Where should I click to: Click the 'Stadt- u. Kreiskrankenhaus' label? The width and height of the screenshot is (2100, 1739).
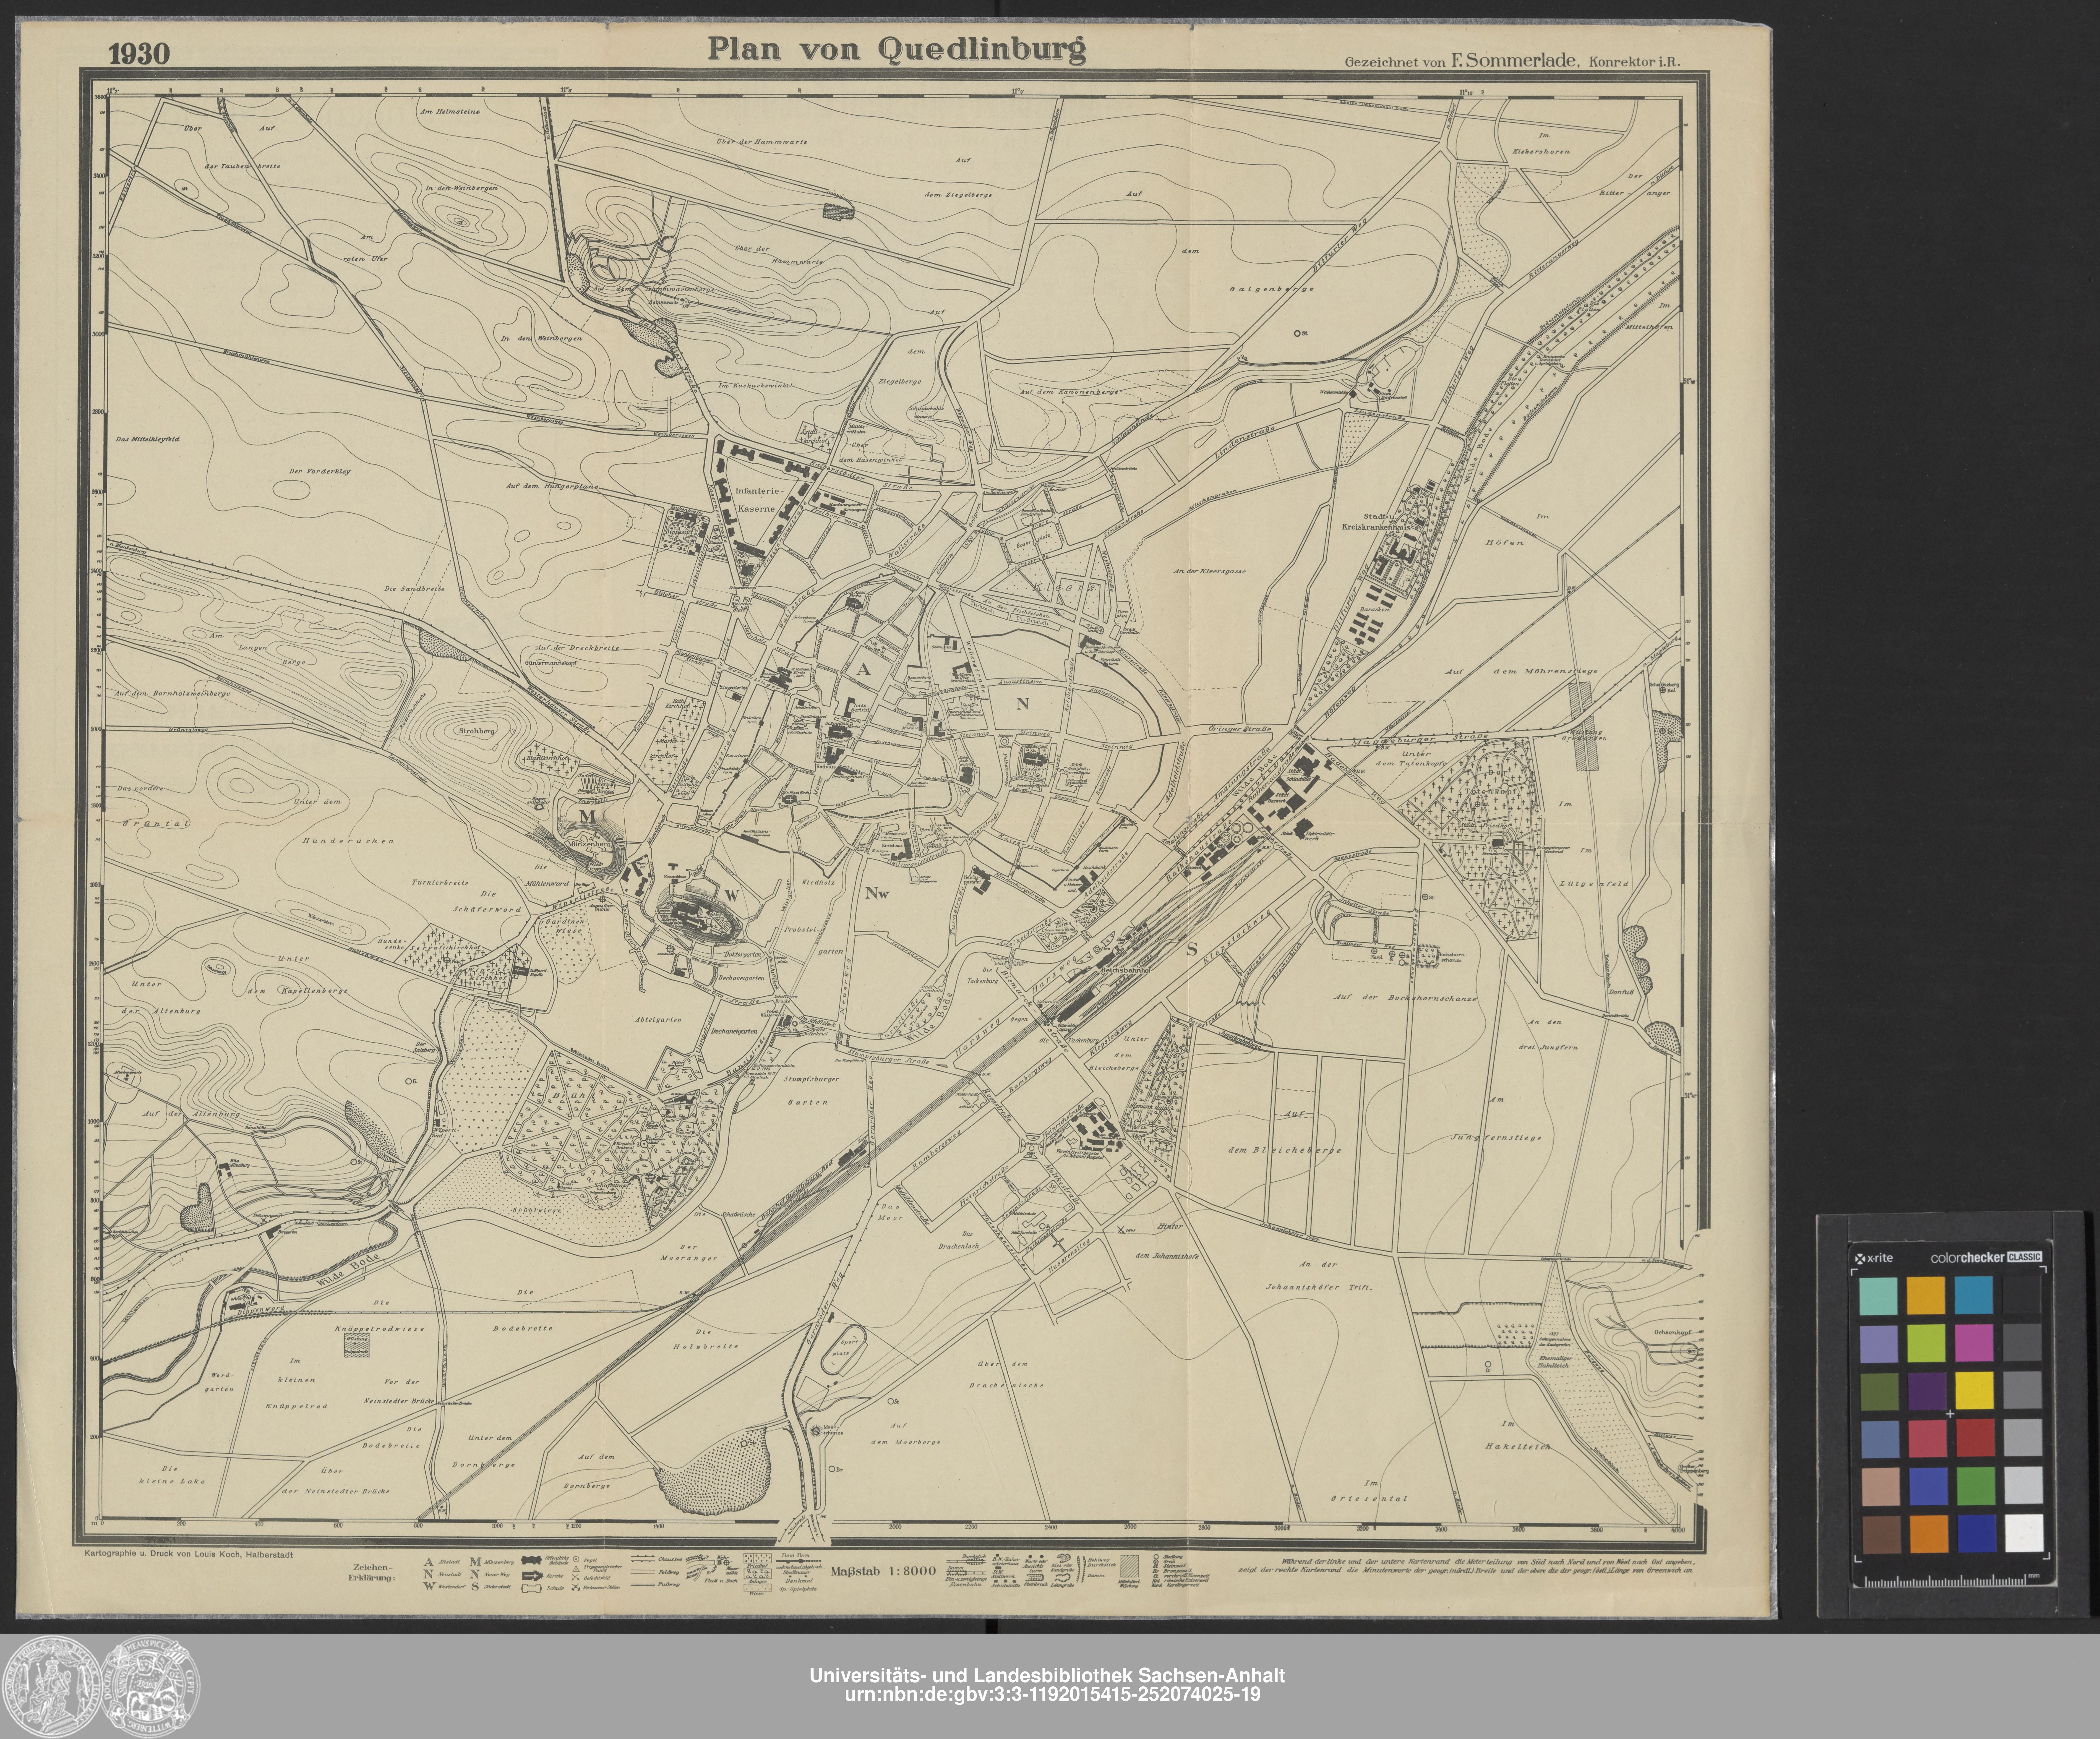point(1376,522)
